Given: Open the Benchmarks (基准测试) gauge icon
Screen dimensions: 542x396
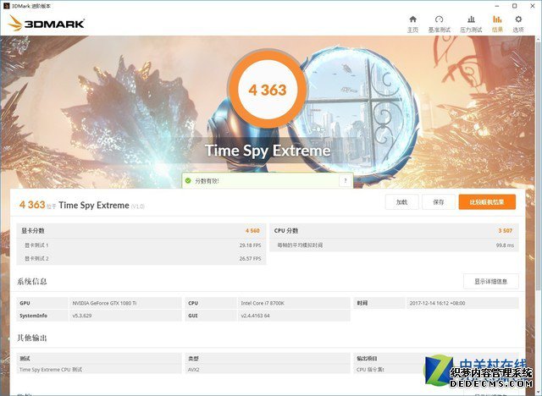Looking at the screenshot, I should (439, 19).
